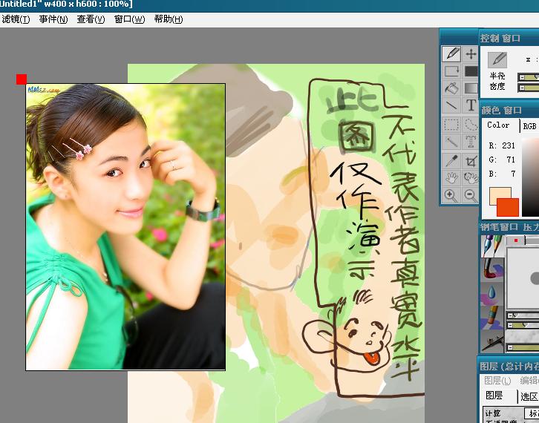539x423 pixels.
Task: Open the 窗口(W) menu
Action: (x=130, y=19)
